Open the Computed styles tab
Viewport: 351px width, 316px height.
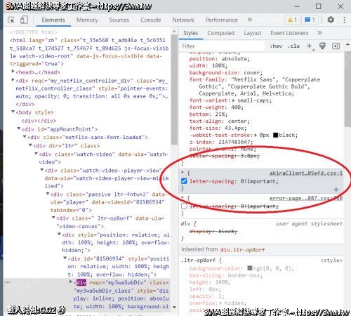[x=221, y=33]
